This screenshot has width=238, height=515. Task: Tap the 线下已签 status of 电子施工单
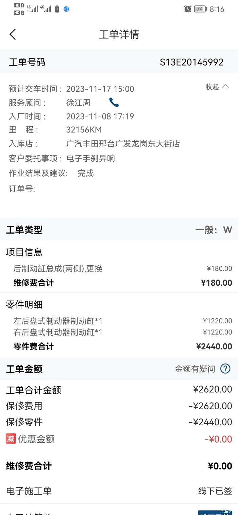click(x=215, y=491)
